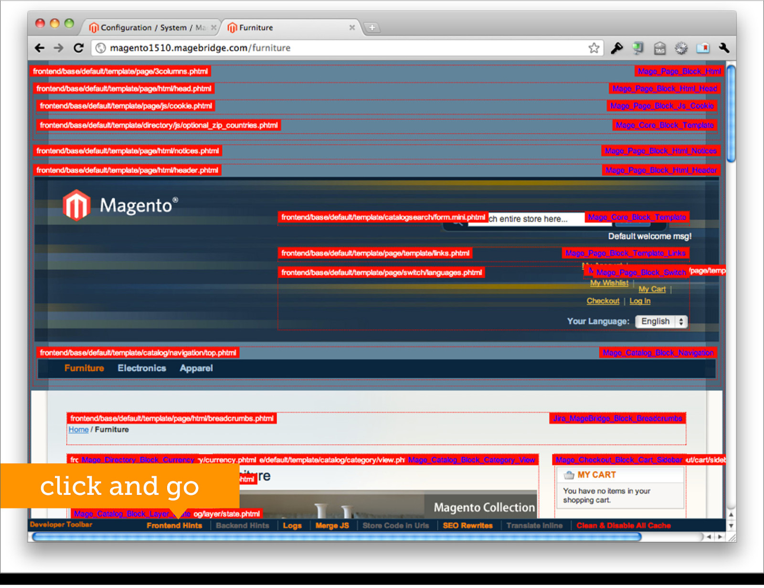
Task: Go back with the browser back arrow
Action: 40,48
